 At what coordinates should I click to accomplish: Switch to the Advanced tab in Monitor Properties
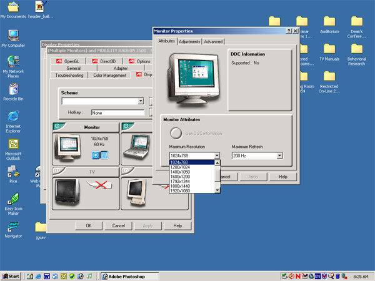[213, 42]
